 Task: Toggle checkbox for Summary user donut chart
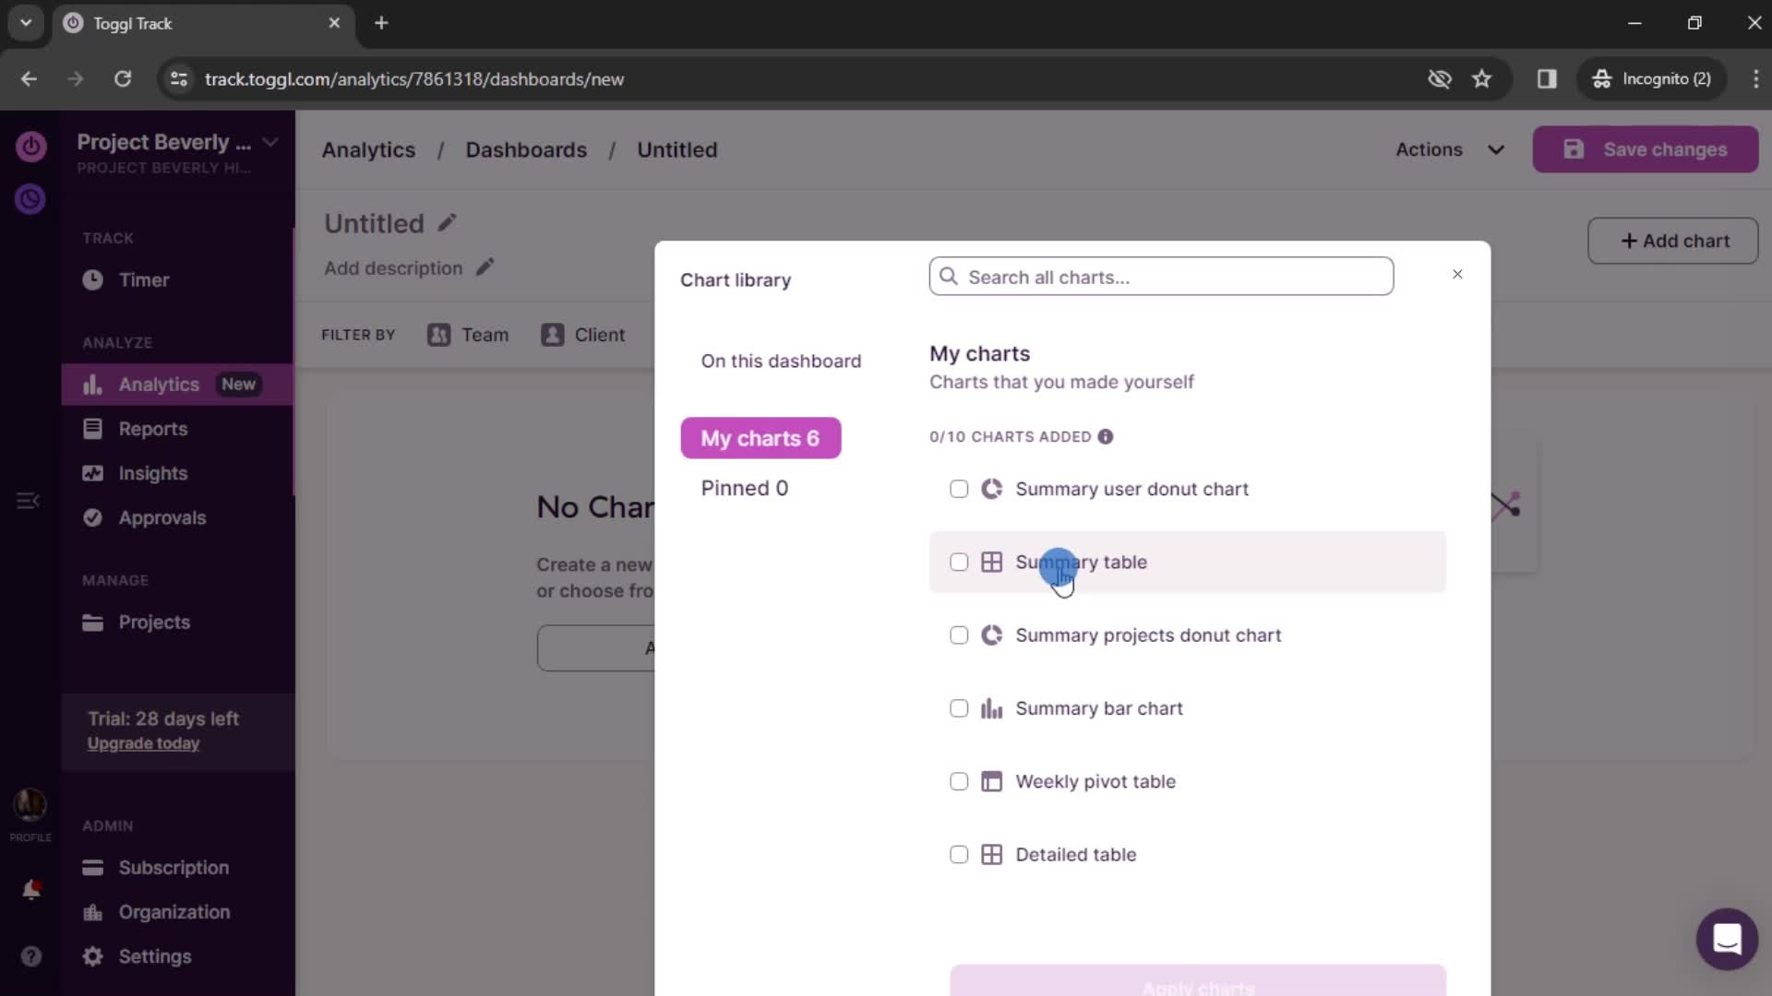click(x=960, y=488)
